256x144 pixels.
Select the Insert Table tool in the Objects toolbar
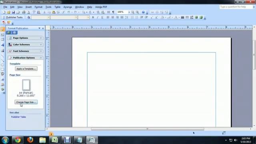point(2,39)
